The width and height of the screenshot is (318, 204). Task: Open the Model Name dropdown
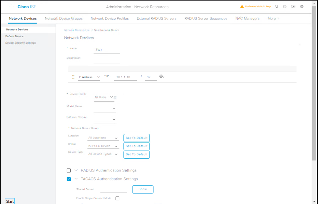pos(105,109)
